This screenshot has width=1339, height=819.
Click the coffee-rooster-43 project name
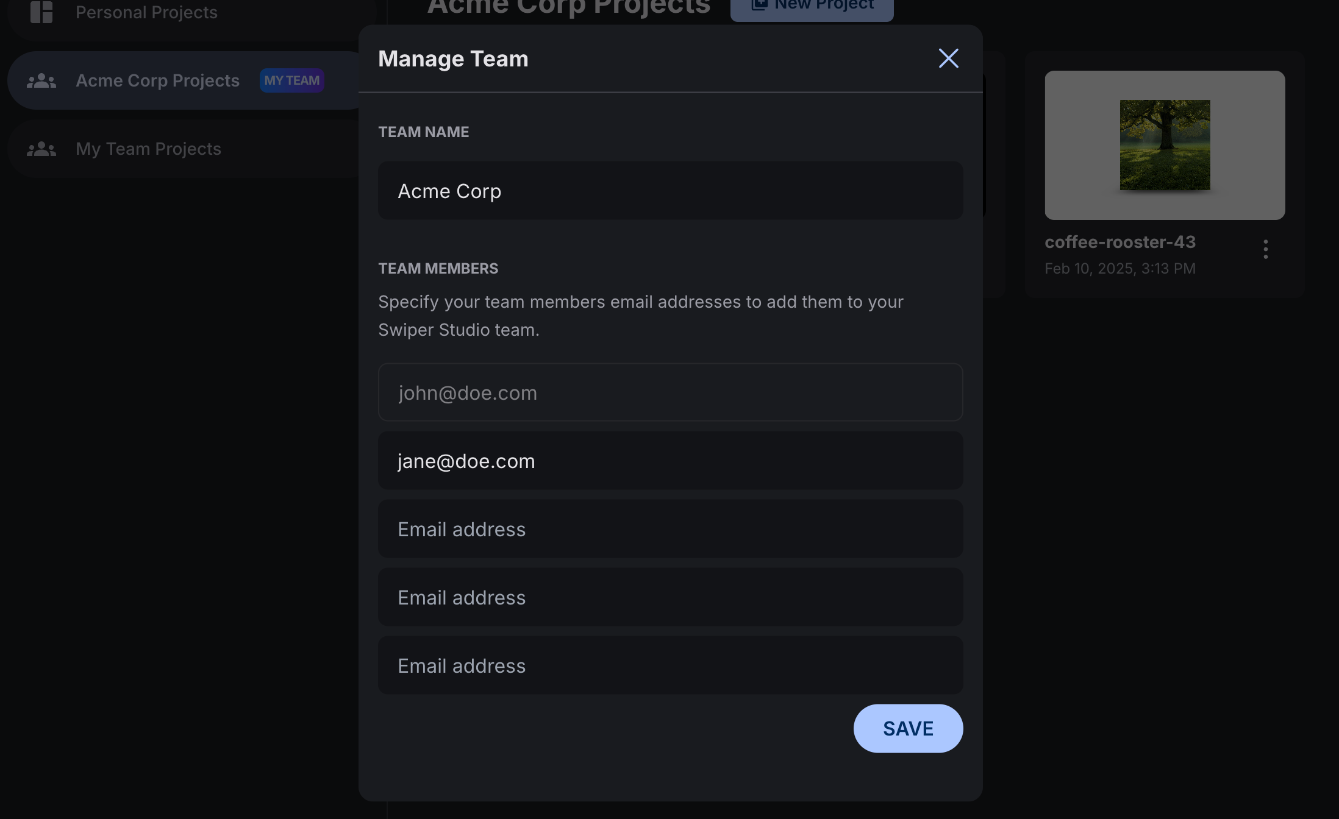coord(1120,242)
